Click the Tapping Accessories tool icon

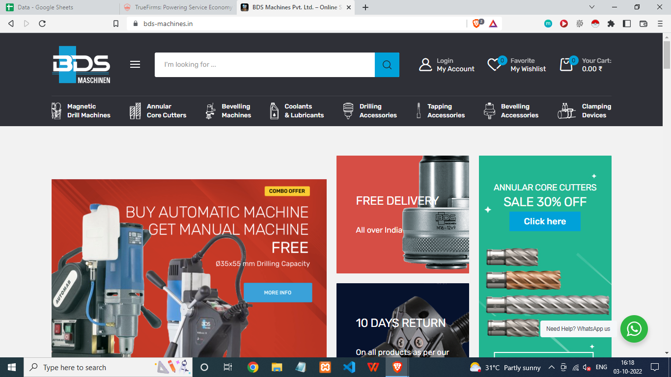coord(419,111)
